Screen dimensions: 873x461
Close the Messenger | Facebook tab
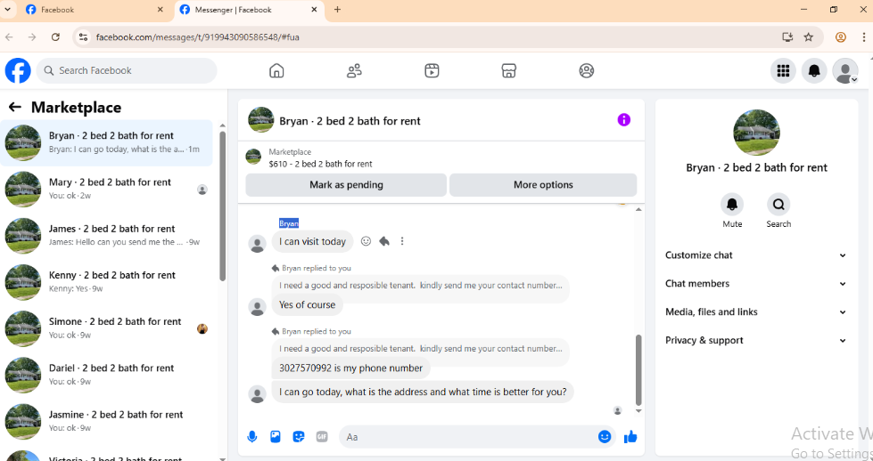(x=314, y=10)
